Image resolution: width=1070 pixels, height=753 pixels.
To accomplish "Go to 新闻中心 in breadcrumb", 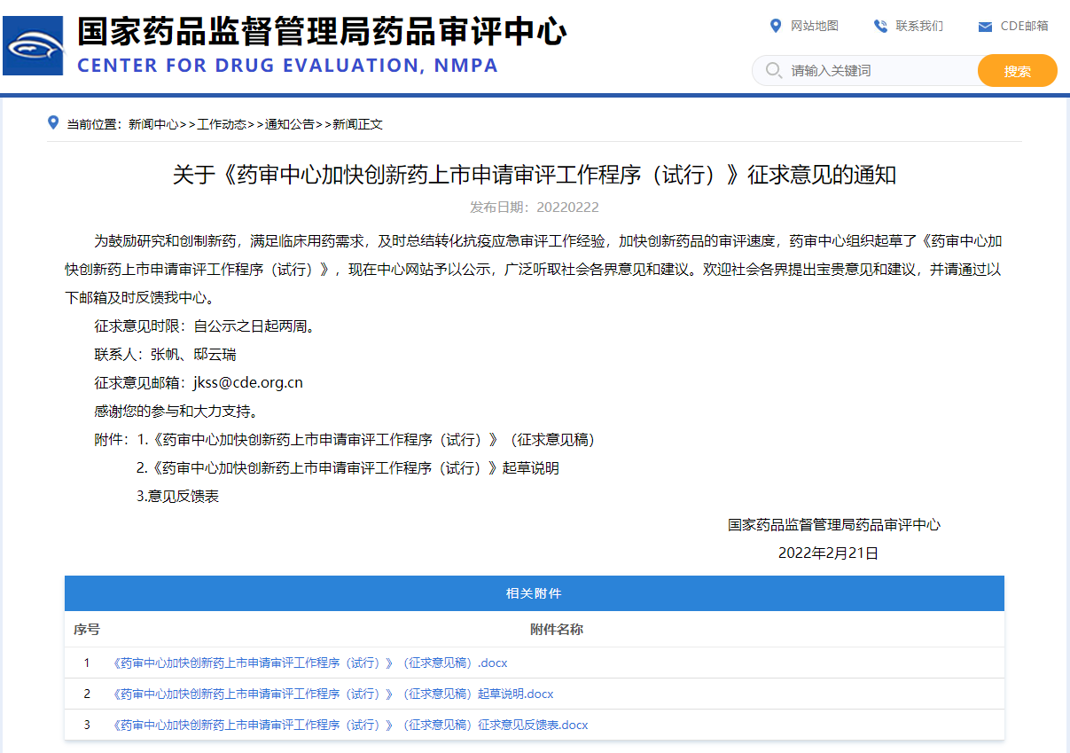I will point(153,124).
